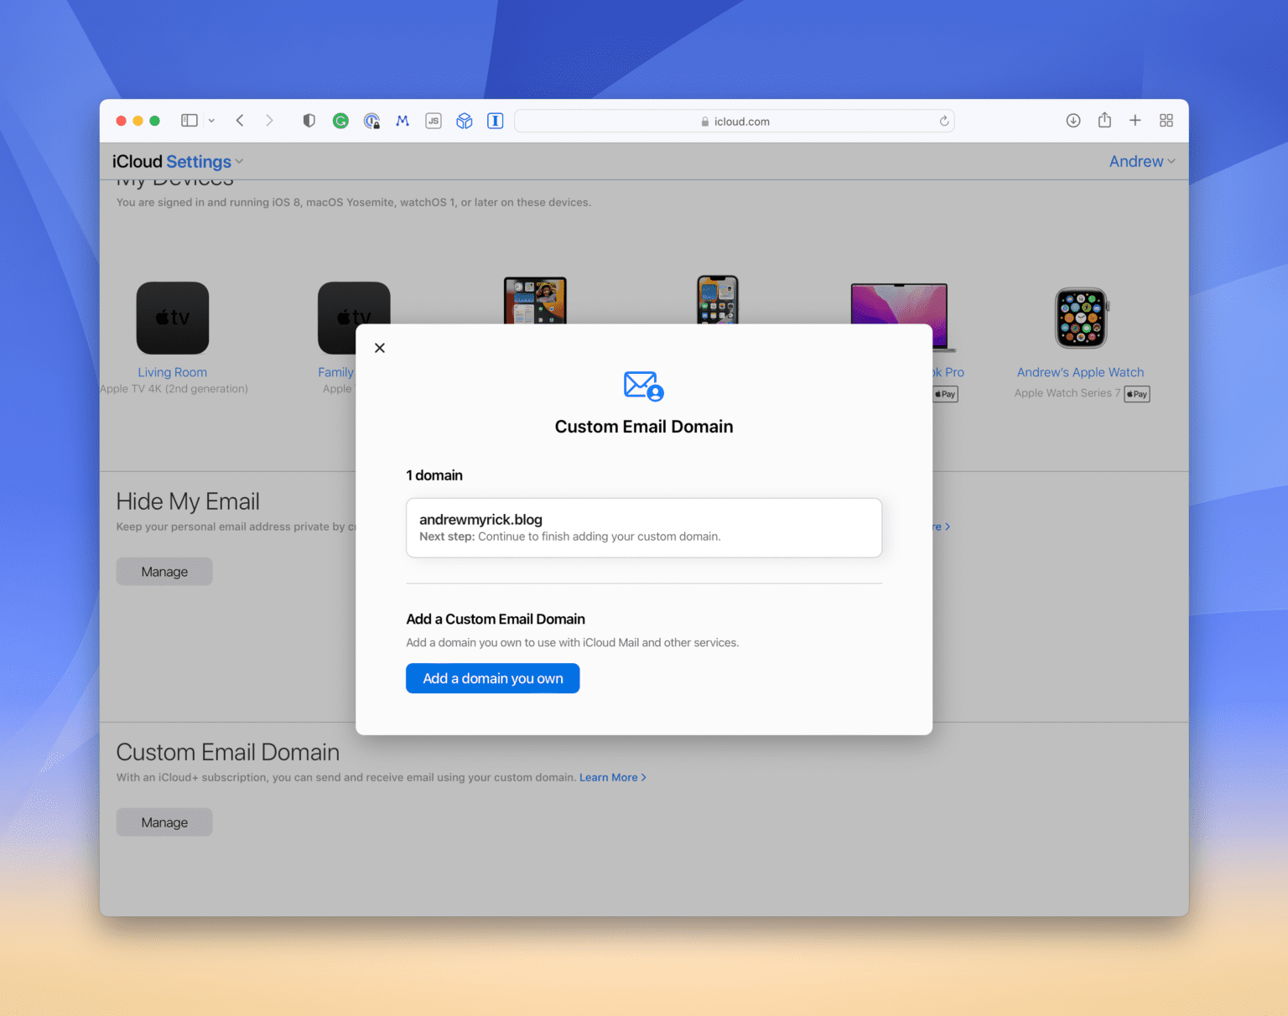Click Andrew's Apple Watch device link
Screen dimensions: 1288x1016
(1080, 372)
